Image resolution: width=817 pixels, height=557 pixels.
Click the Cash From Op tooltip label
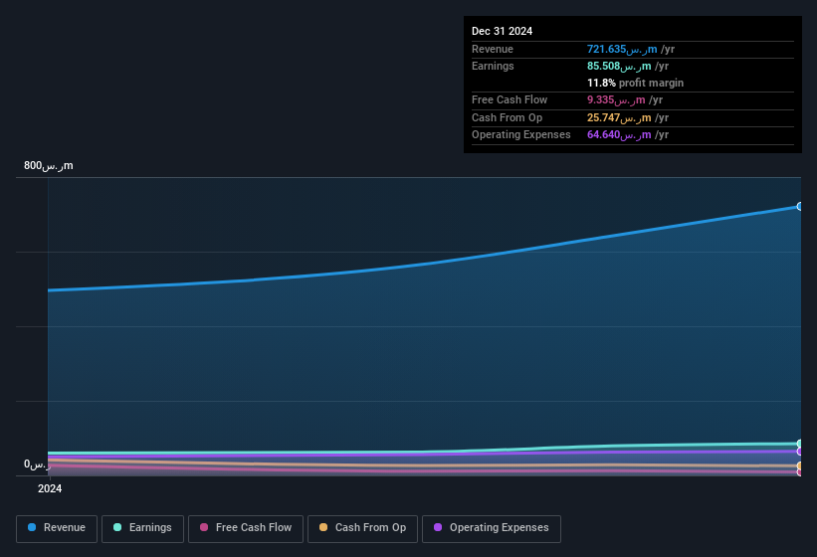(507, 117)
